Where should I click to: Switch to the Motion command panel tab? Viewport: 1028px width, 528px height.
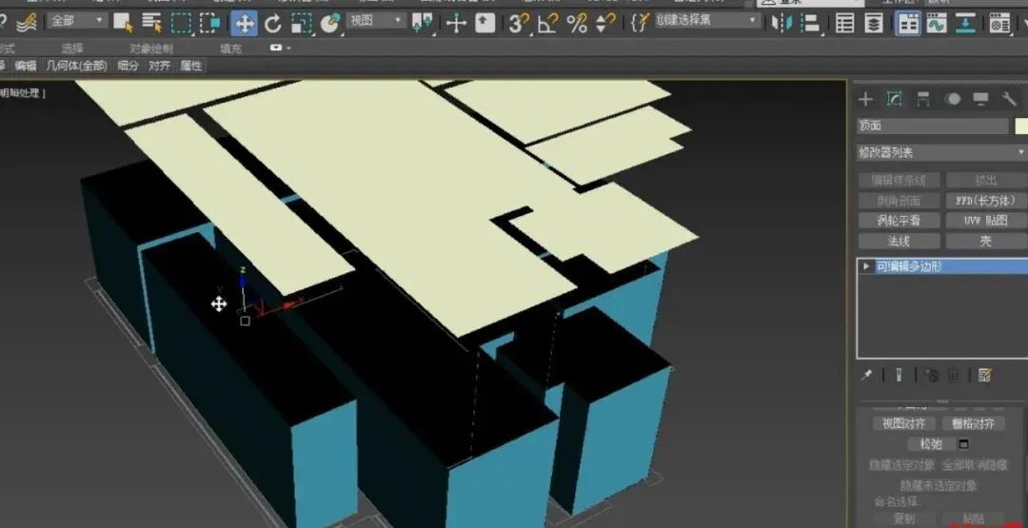click(952, 99)
